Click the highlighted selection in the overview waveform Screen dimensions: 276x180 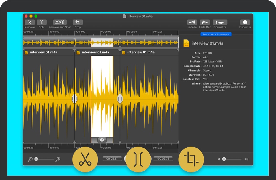102,43
